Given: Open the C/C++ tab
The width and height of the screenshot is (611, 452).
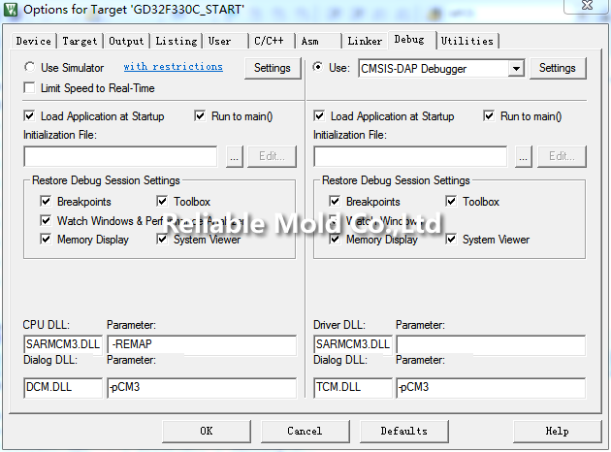Looking at the screenshot, I should click(x=268, y=41).
